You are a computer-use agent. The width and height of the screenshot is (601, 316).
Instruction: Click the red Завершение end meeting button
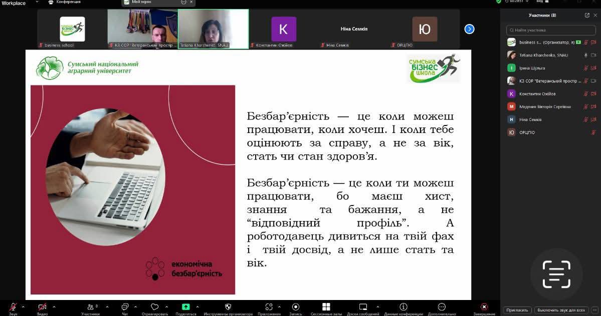click(x=484, y=308)
